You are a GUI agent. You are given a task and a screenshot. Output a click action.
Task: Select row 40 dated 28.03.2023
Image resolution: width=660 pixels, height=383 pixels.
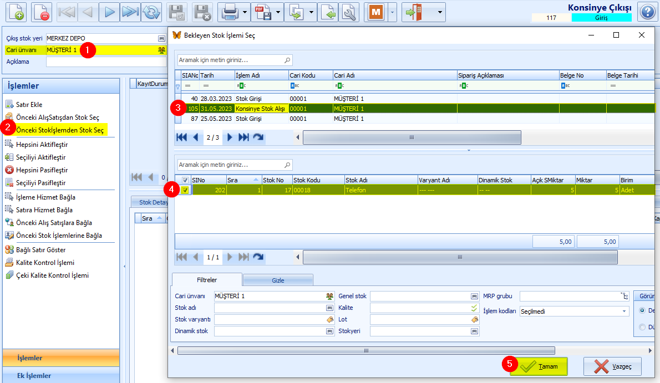pos(415,99)
